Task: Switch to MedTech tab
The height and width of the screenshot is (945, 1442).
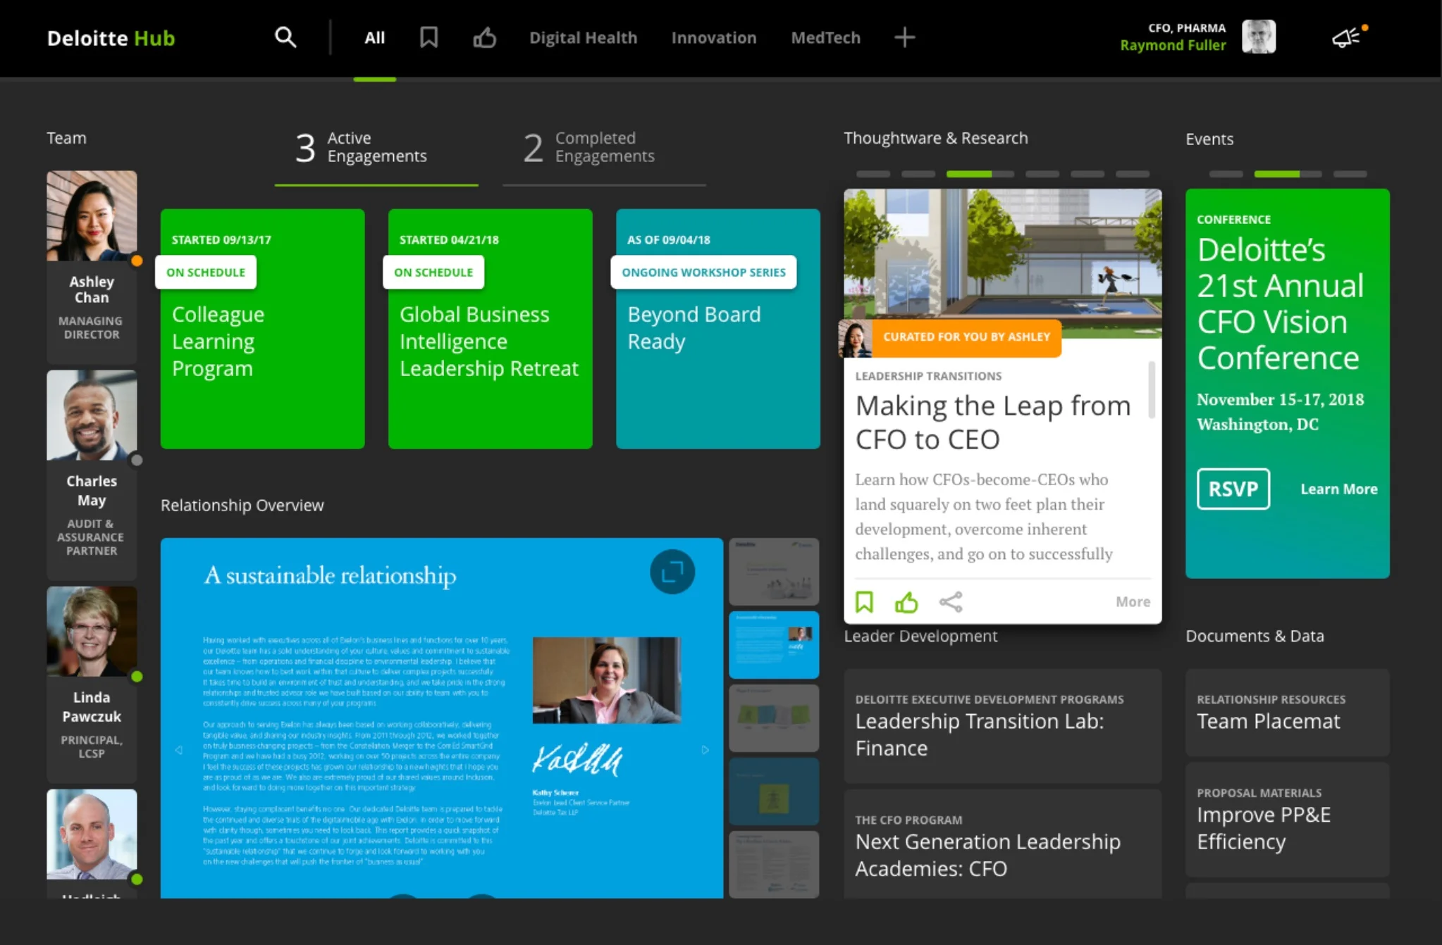Action: tap(825, 38)
